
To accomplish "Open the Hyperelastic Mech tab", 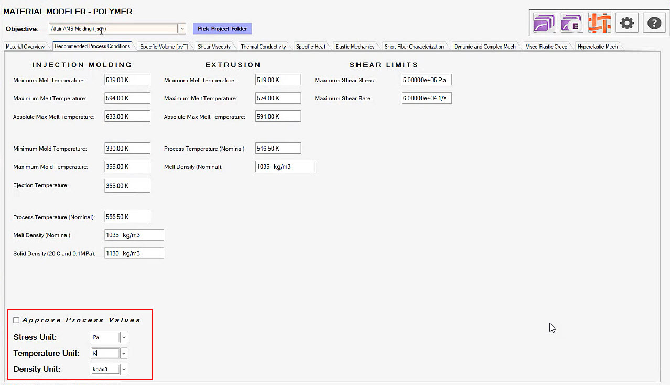I will tap(597, 46).
